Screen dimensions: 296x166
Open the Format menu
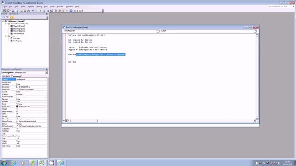[31, 6]
